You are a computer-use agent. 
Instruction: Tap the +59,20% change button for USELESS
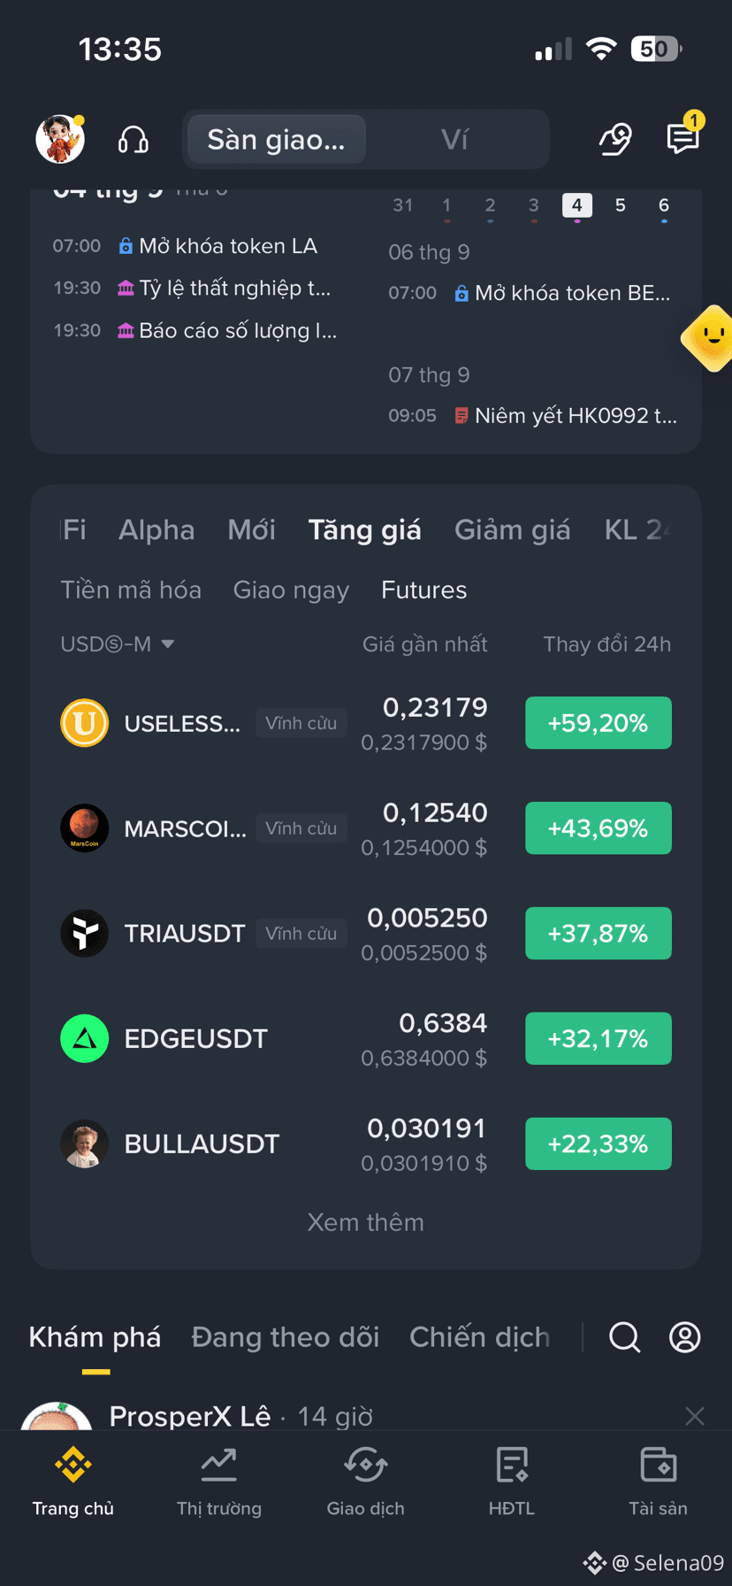[x=599, y=723]
